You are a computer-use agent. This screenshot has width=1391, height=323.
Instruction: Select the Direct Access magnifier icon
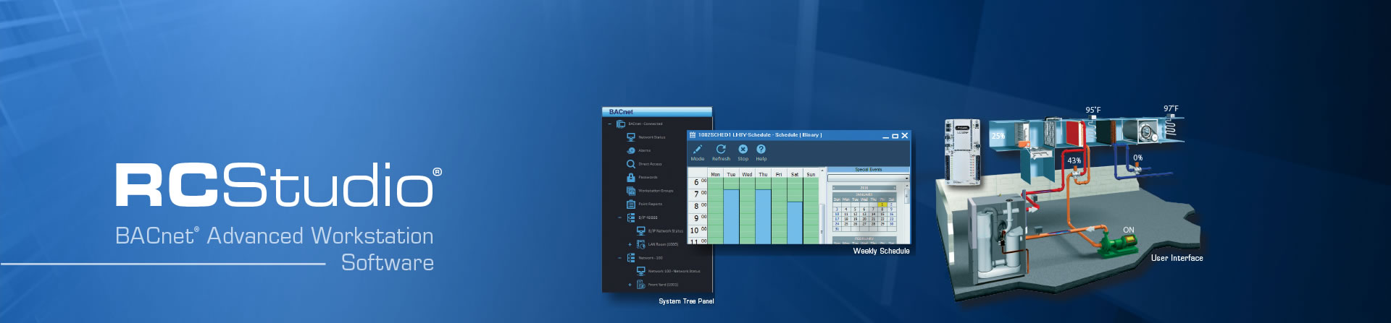pos(631,164)
